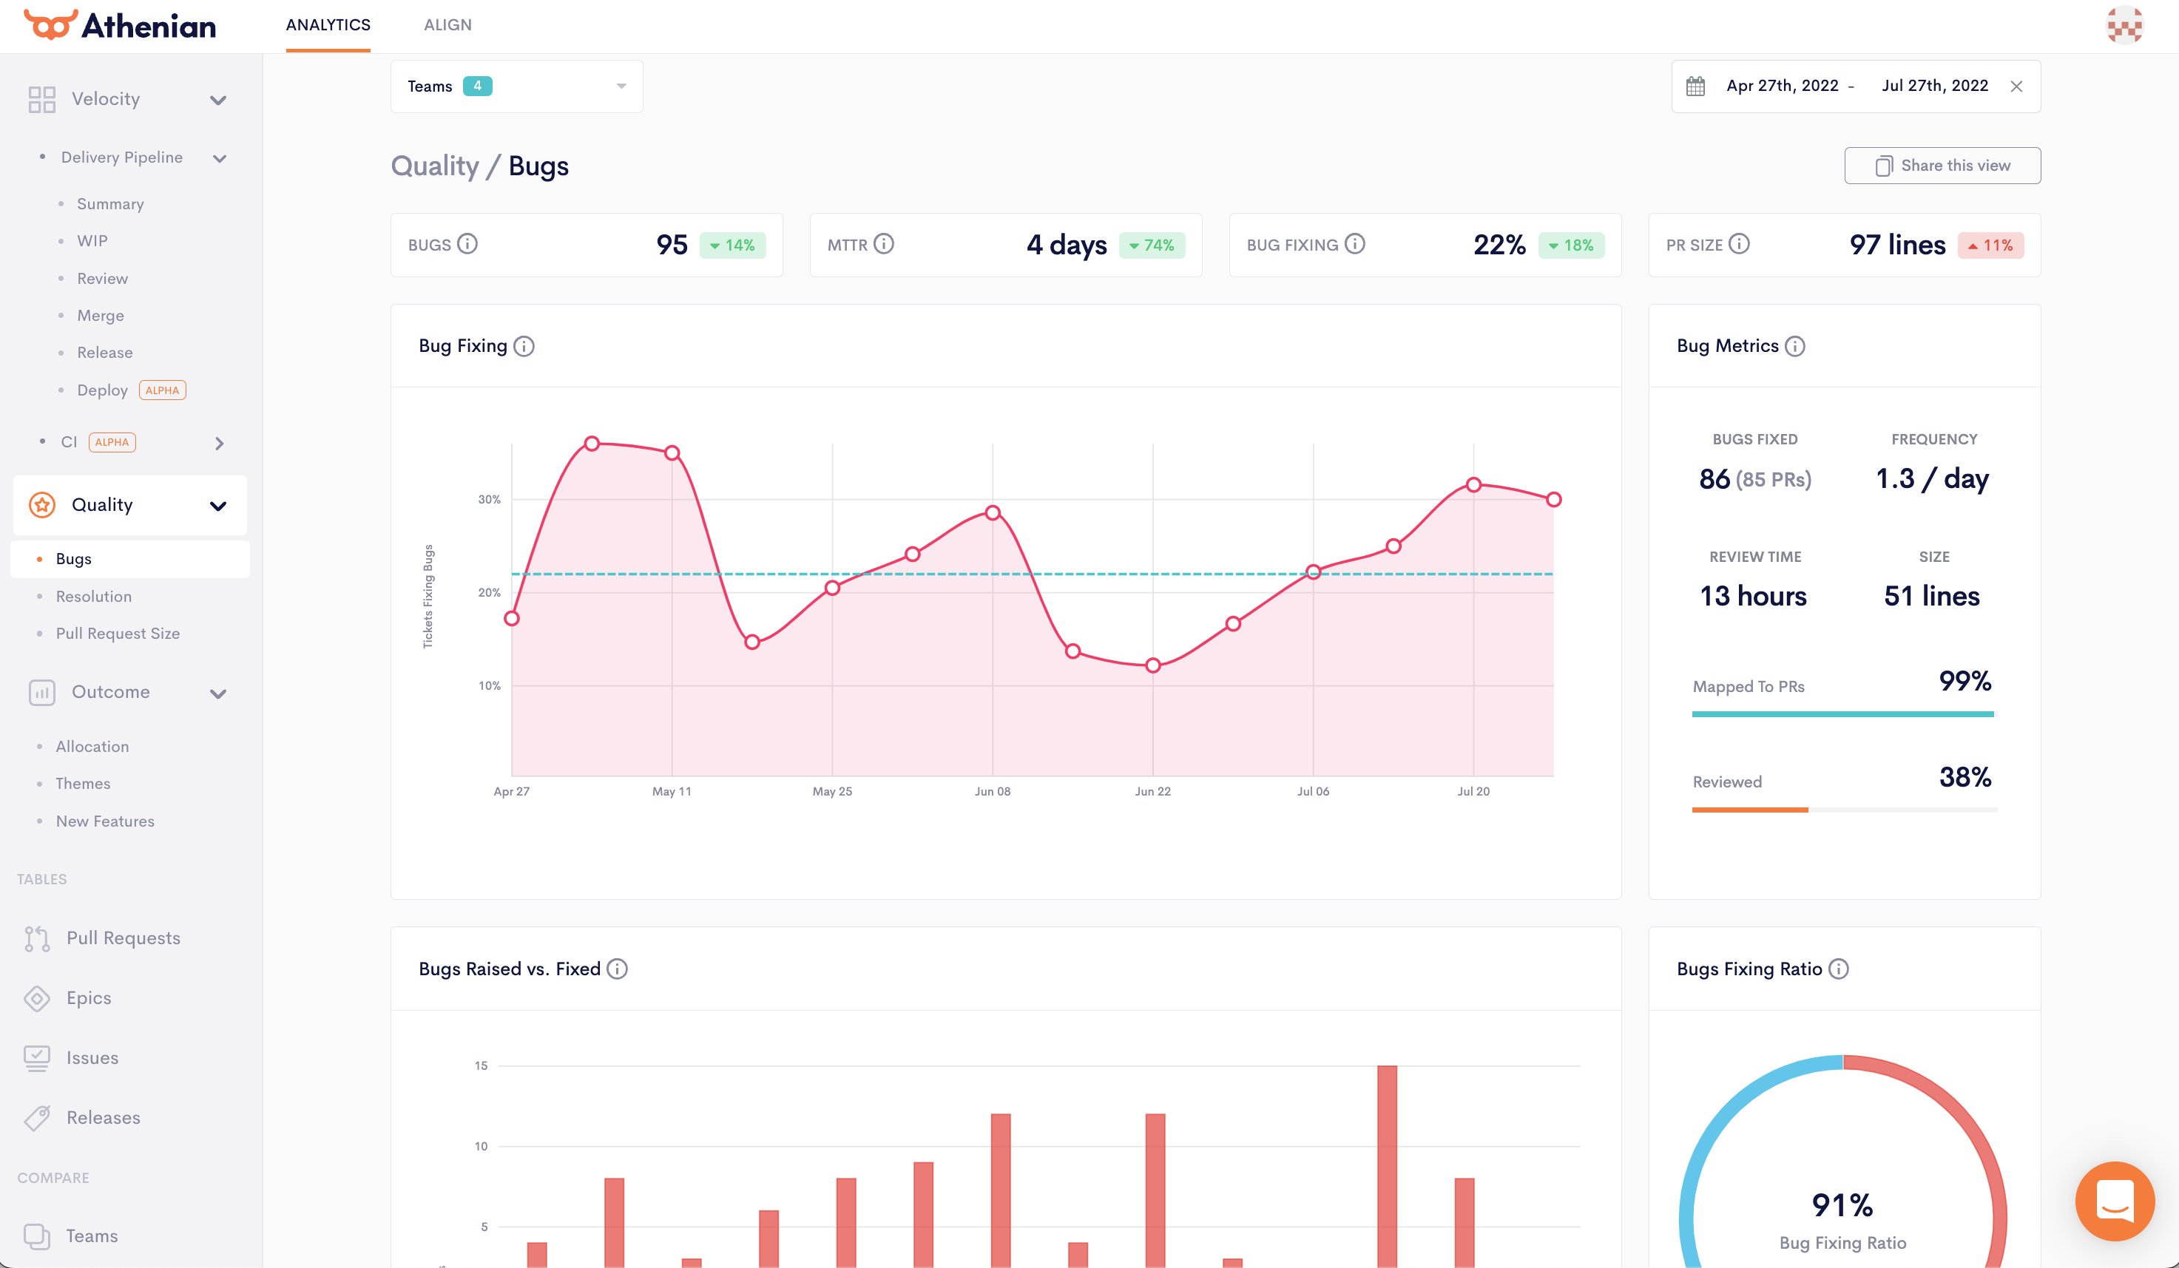Click Share this view button
Image resolution: width=2179 pixels, height=1268 pixels.
1942,165
